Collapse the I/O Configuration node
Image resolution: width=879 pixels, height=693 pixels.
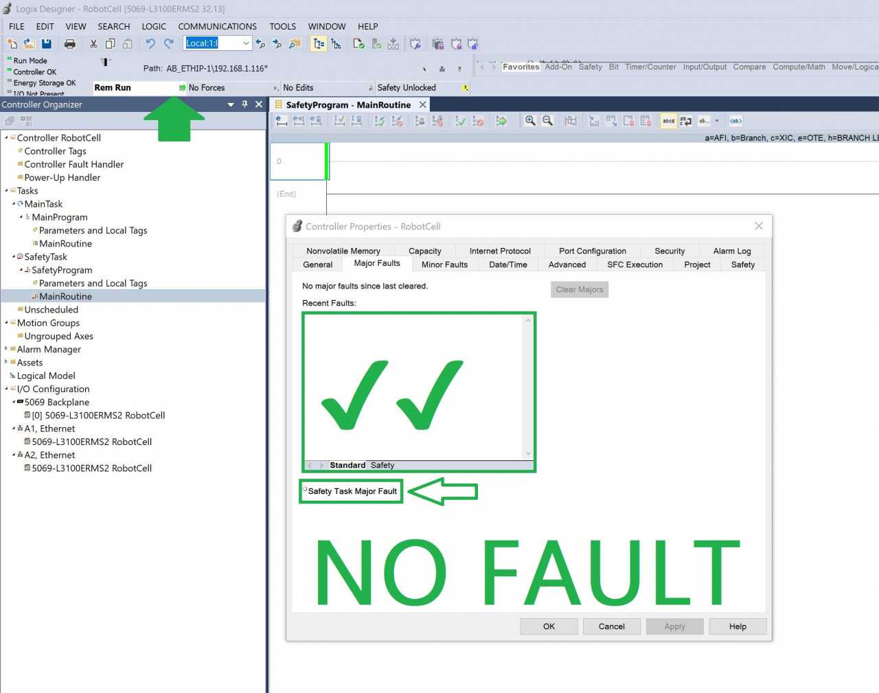tap(6, 389)
